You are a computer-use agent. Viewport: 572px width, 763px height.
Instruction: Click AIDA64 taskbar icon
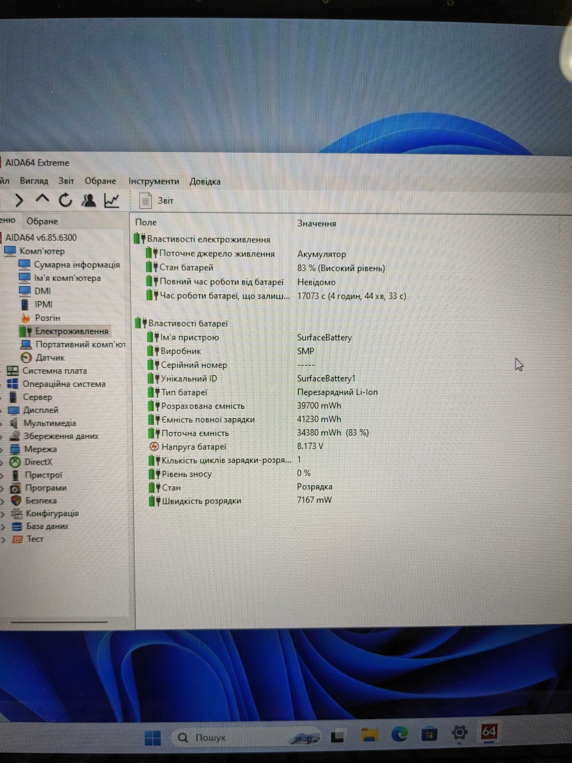pos(489,731)
